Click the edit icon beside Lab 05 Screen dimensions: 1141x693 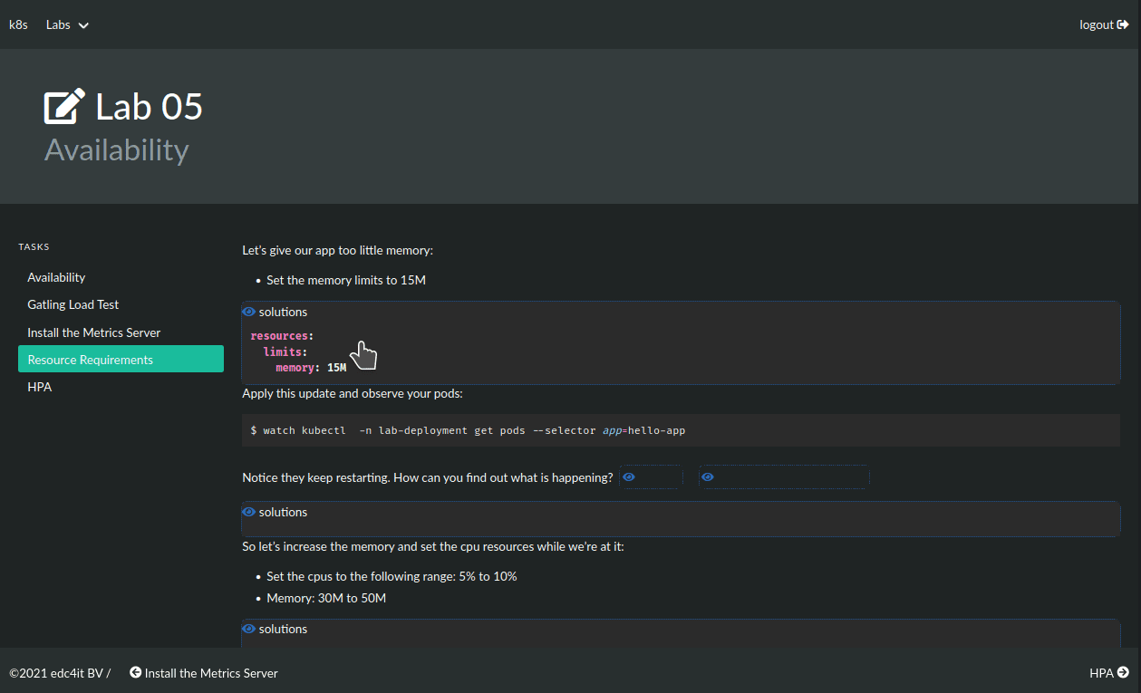pyautogui.click(x=64, y=107)
